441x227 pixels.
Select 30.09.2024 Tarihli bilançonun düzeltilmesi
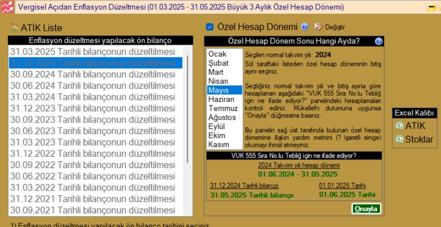[x=95, y=74]
